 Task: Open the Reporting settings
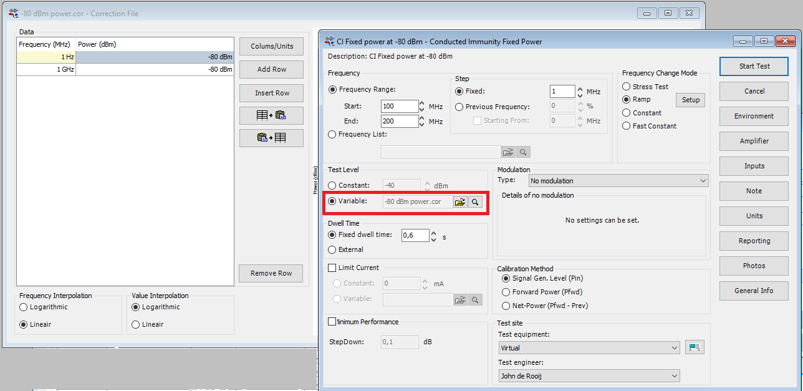(754, 241)
